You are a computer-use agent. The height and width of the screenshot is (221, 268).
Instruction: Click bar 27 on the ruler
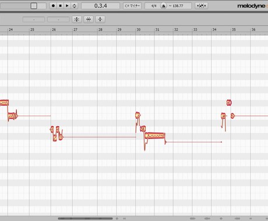[75, 30]
